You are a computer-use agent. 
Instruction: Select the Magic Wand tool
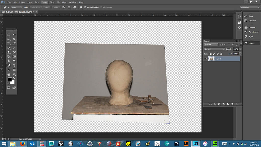tap(14, 39)
